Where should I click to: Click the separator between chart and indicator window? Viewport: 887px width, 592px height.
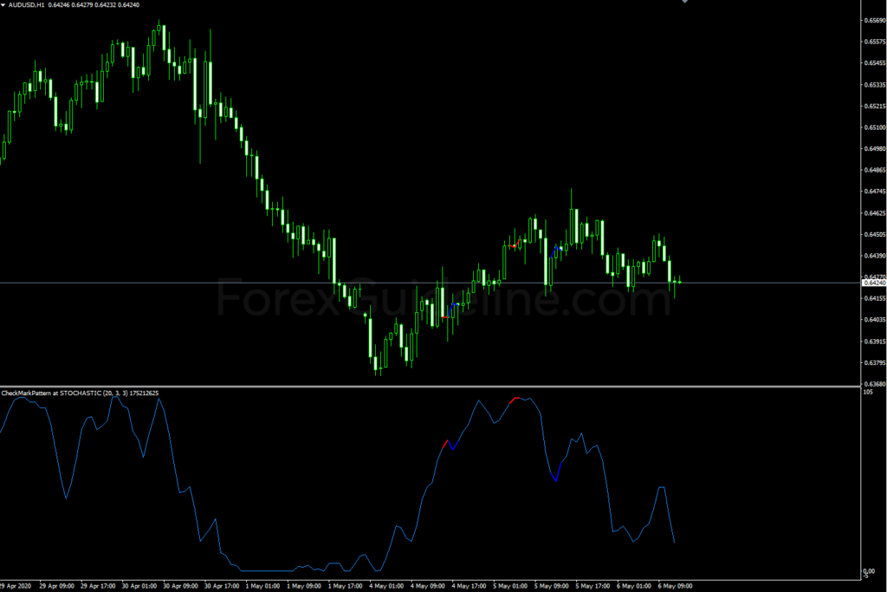pyautogui.click(x=433, y=387)
